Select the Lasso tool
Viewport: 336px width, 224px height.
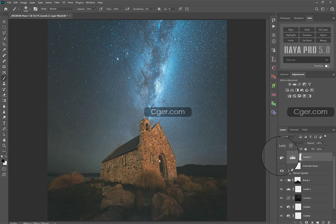(x=4, y=33)
